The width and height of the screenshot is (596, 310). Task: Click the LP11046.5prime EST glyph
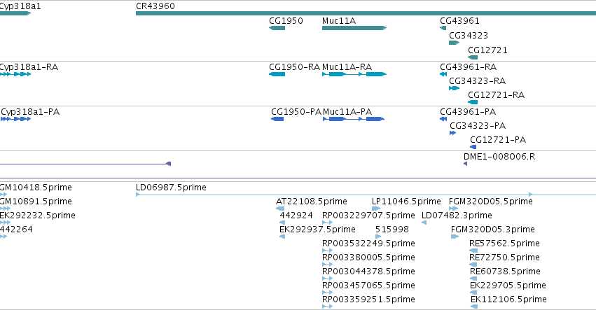click(376, 209)
